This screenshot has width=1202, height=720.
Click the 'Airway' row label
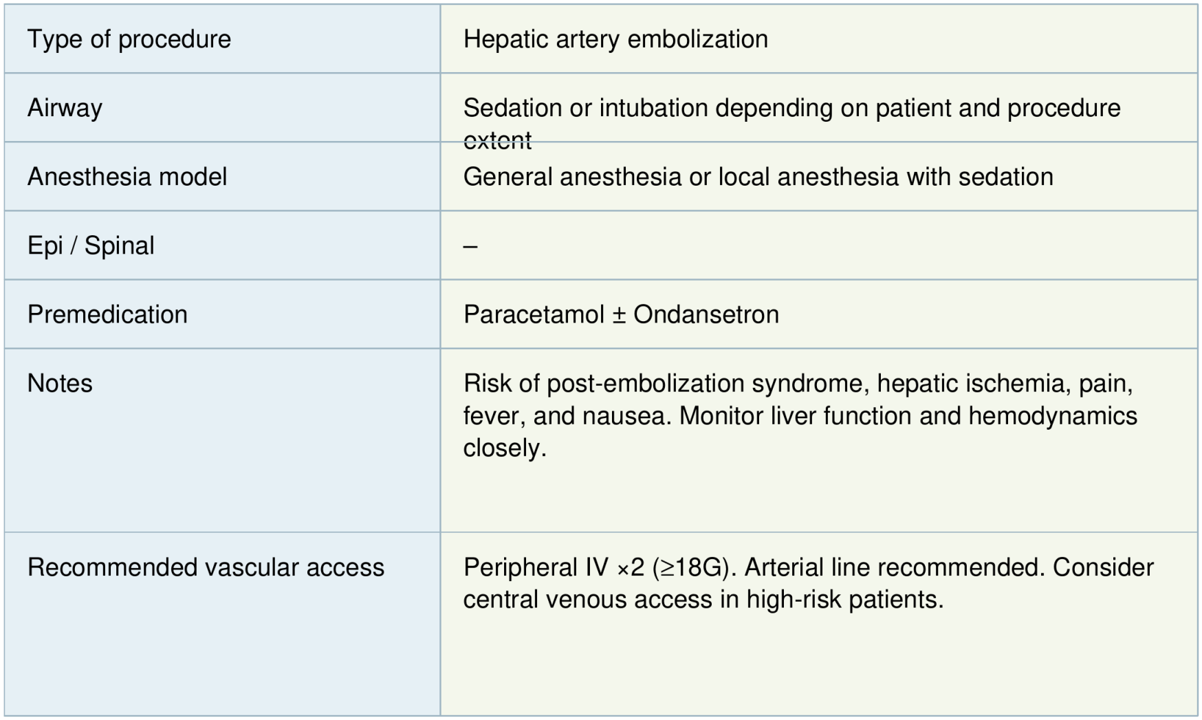pos(65,108)
